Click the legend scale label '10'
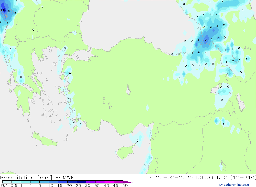The image size is (256, 187). pyautogui.click(x=51, y=185)
